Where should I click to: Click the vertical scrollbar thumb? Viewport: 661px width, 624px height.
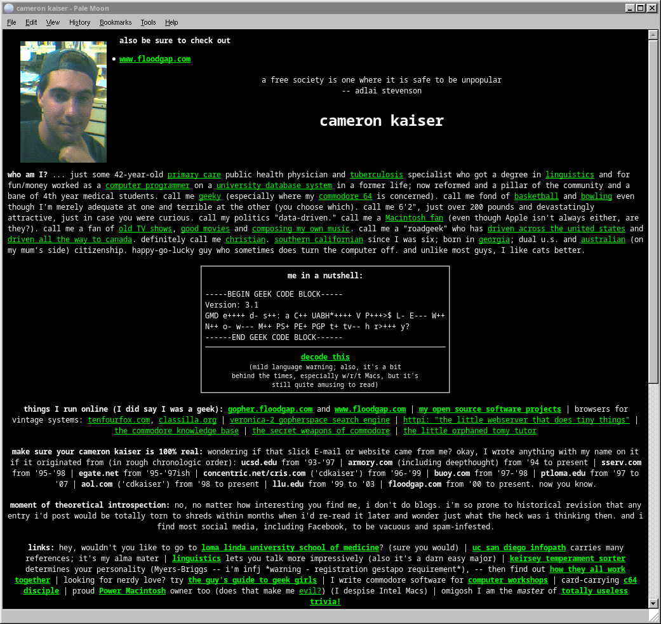pos(653,210)
